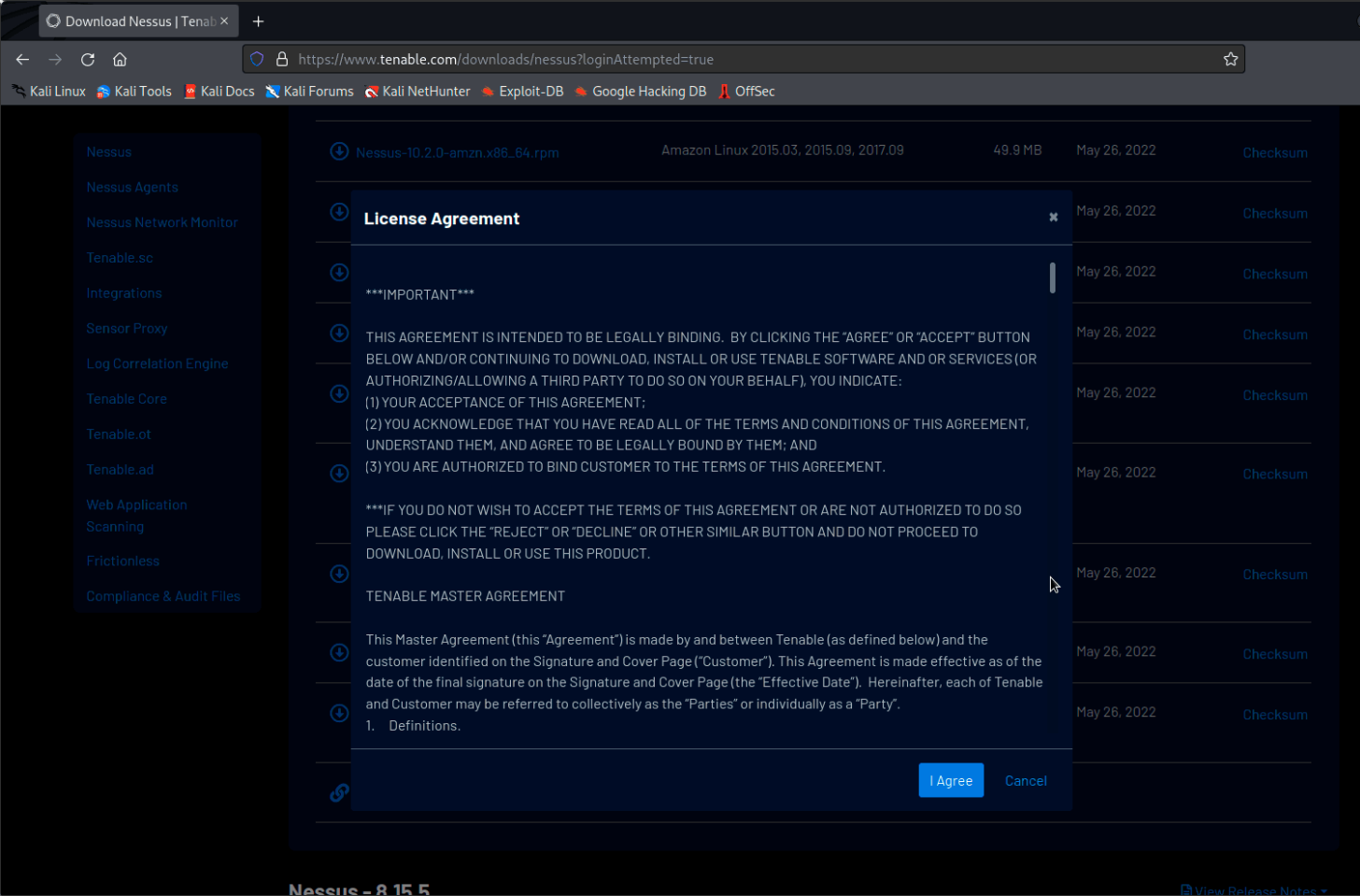Click Nessus-10.2.0-amzn.x86_64.rpm download link
The height and width of the screenshot is (896, 1360).
[x=457, y=152]
